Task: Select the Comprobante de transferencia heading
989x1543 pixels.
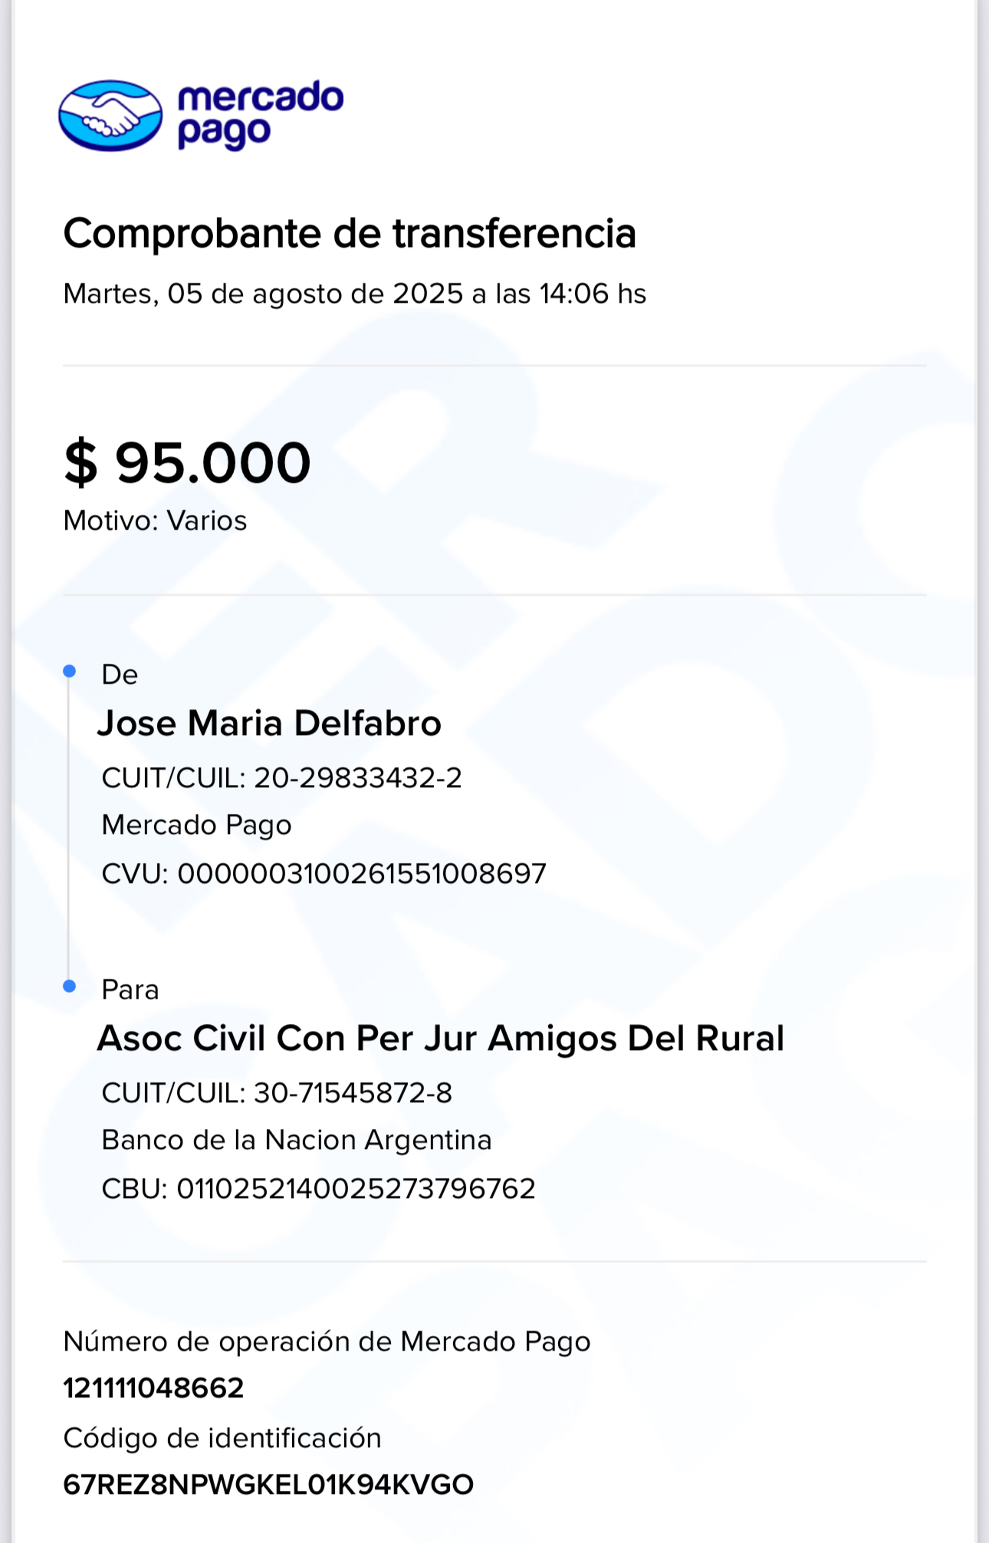Action: click(350, 233)
